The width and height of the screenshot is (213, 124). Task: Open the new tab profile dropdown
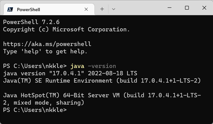[114, 9]
